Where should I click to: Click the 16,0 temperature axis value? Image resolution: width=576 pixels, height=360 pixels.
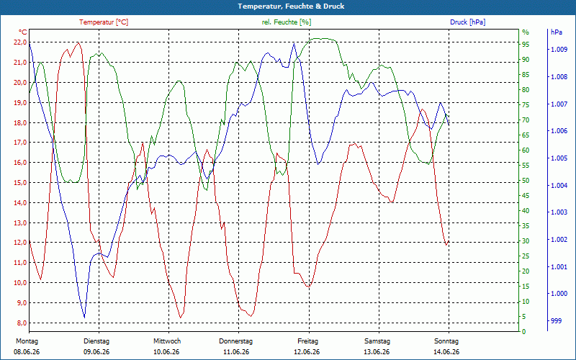[x=20, y=163]
